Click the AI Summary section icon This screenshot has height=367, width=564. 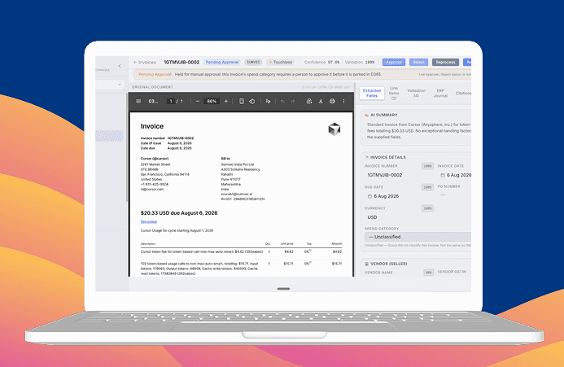point(367,115)
